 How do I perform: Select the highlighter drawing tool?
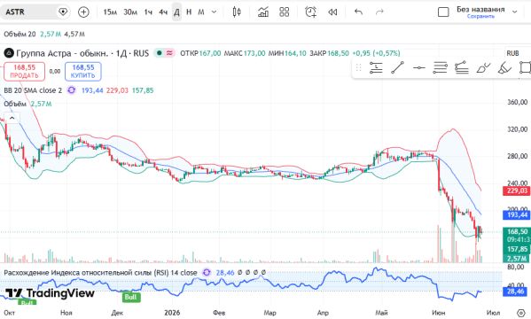(x=504, y=67)
